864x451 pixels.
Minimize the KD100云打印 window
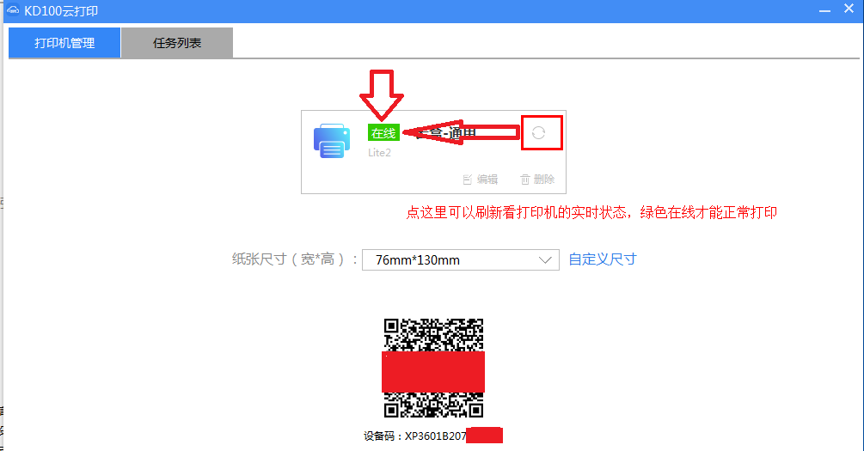pyautogui.click(x=824, y=10)
